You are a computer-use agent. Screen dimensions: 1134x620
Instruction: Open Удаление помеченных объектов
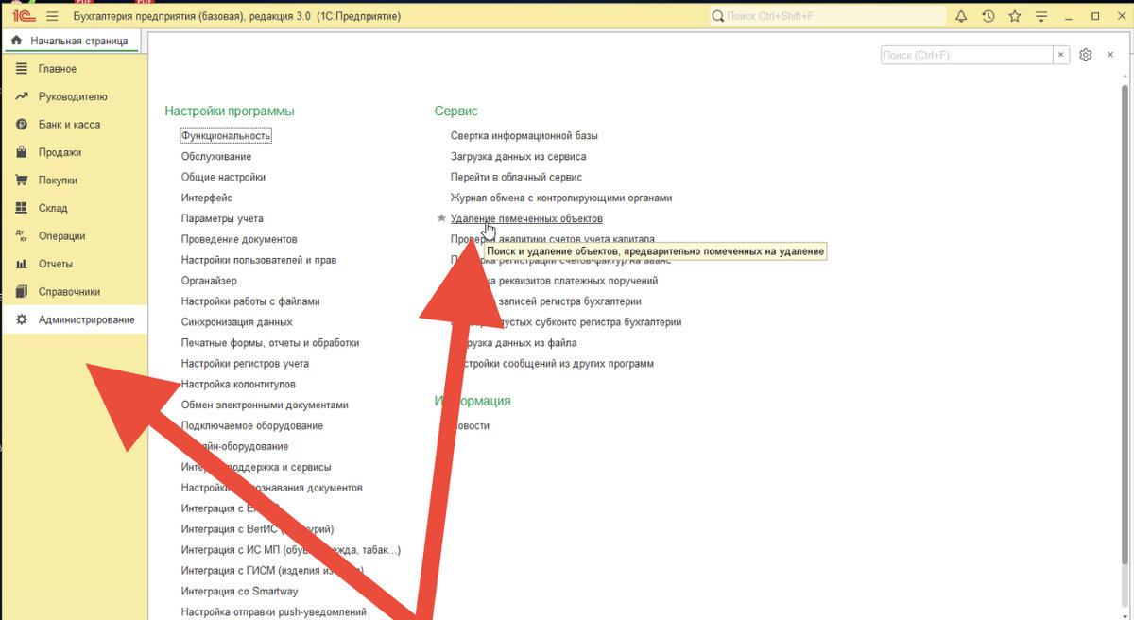click(526, 218)
